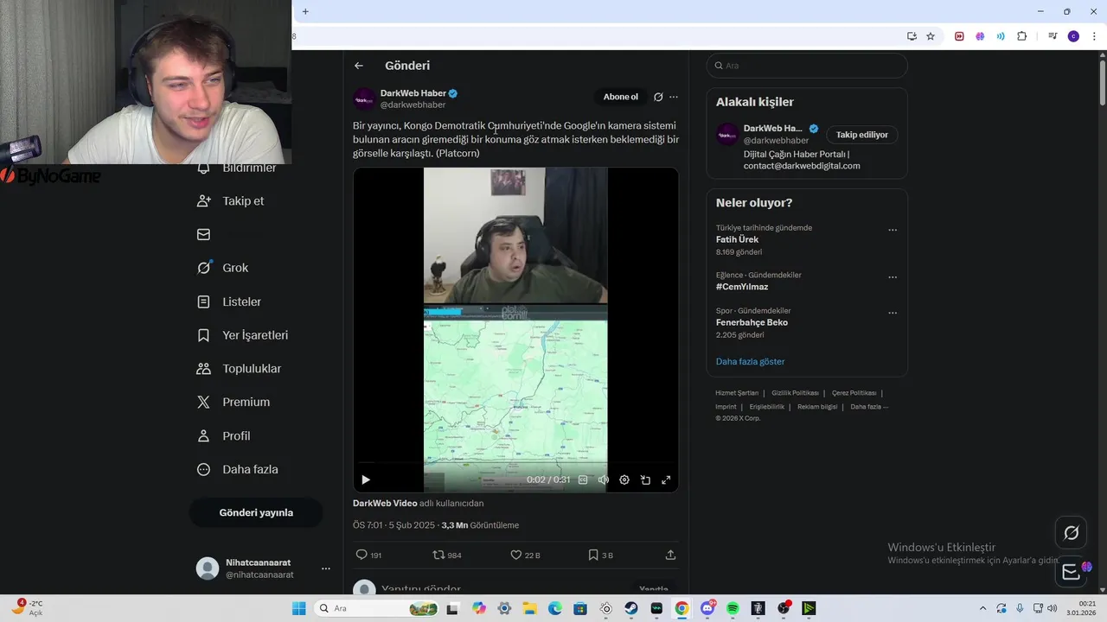Viewport: 1107px width, 622px height.
Task: Open the blue sound-wave extension icon
Action: [1001, 36]
